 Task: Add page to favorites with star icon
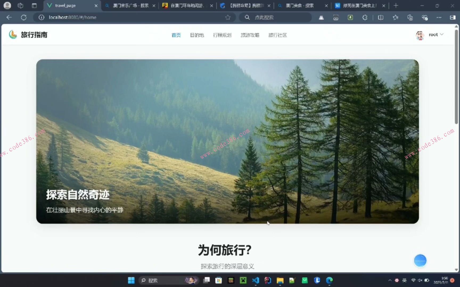coord(228,17)
